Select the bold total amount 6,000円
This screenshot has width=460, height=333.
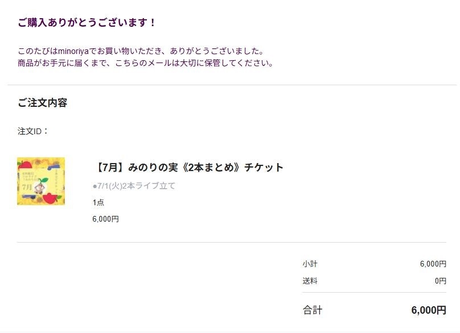[429, 310]
